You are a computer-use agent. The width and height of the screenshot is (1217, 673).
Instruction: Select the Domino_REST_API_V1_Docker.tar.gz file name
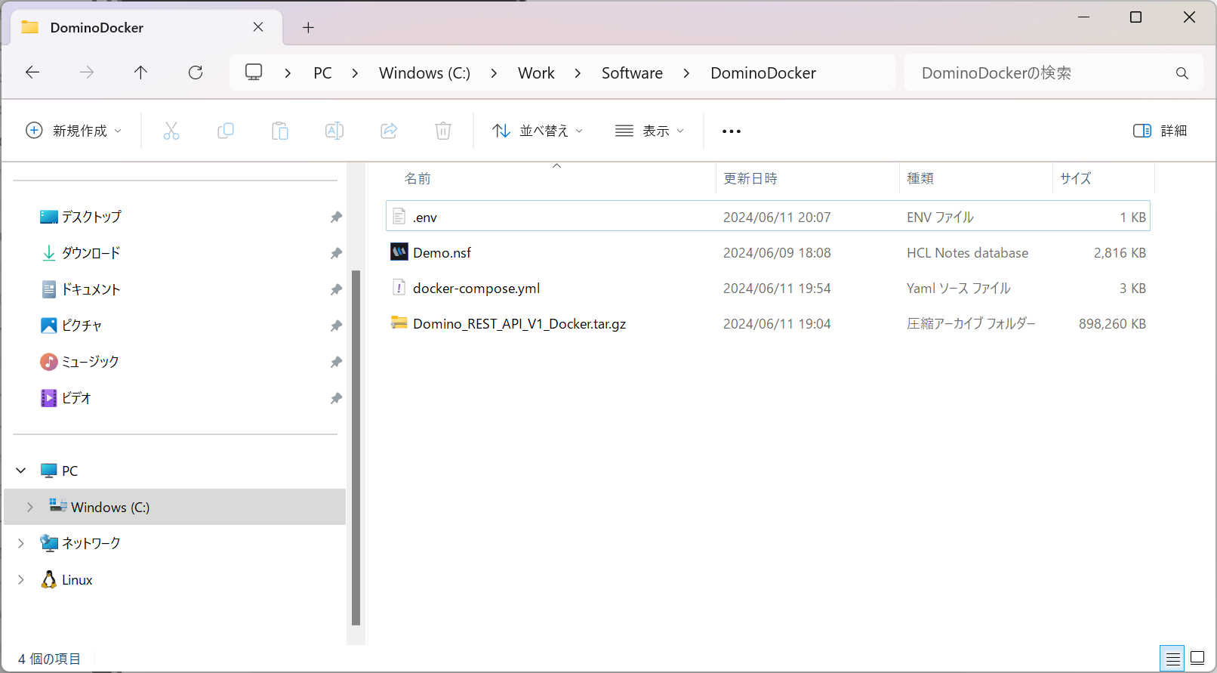(x=519, y=324)
